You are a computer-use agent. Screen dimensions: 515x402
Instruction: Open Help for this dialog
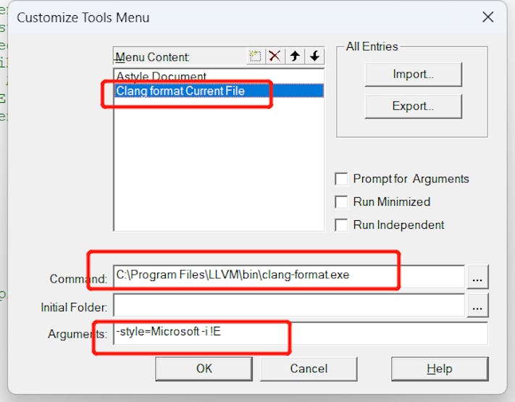pyautogui.click(x=440, y=369)
